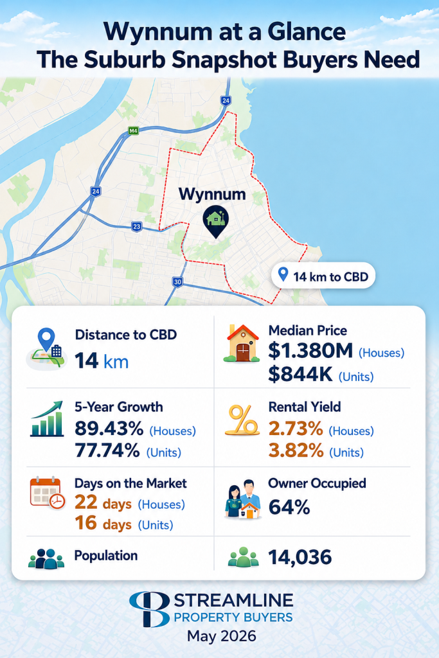Image resolution: width=439 pixels, height=658 pixels.
Task: Click the route 23 shield on the map
Action: [x=136, y=227]
